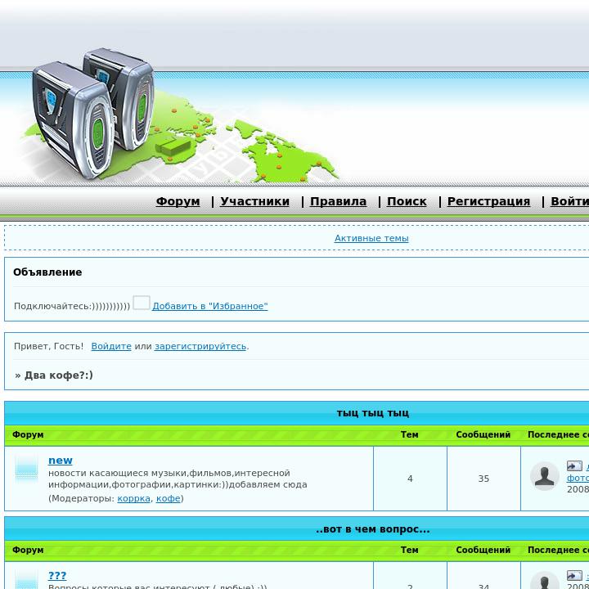The height and width of the screenshot is (589, 589).
Task: Click the small image before Добавить в Избранное
Action: [142, 303]
